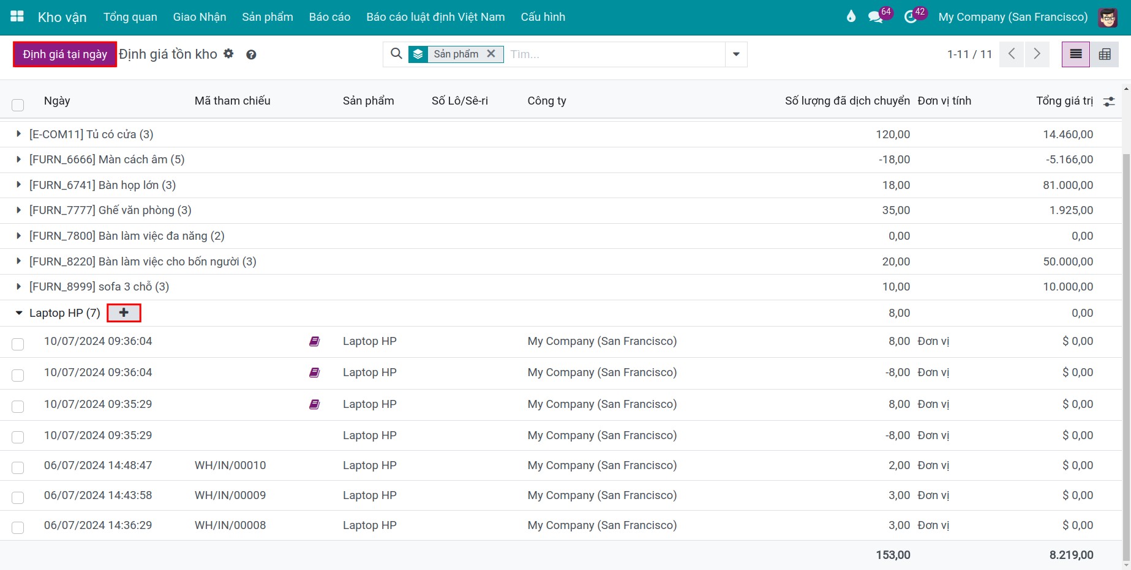Open the user avatar menu

click(1108, 17)
